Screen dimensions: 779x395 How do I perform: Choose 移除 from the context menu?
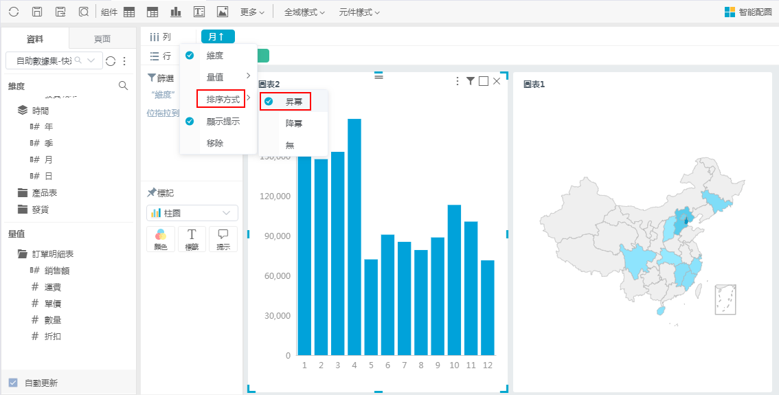(x=215, y=144)
